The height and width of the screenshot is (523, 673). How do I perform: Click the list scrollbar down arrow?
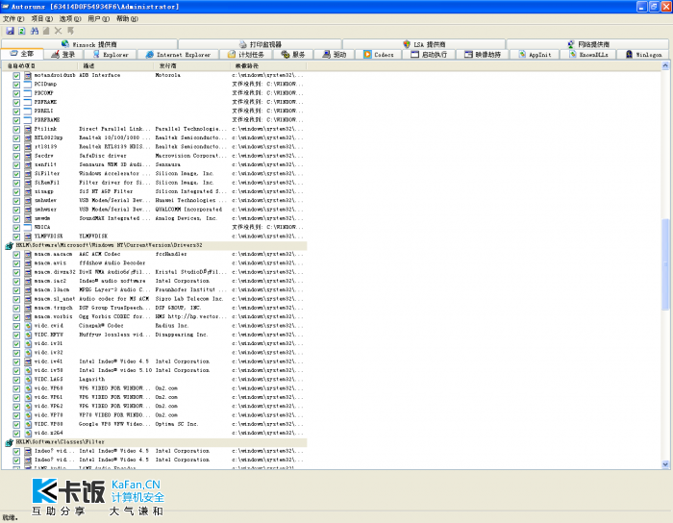pos(665,464)
